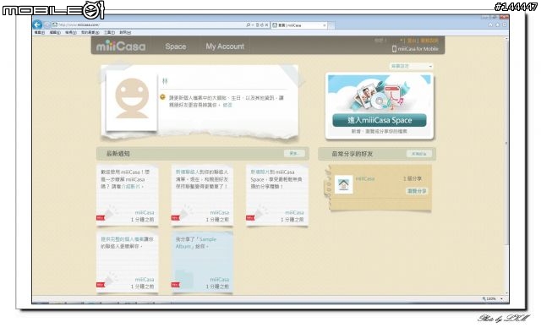The width and height of the screenshot is (541, 328).
Task: Click the search magnifier icon in address bar
Action: coord(248,25)
